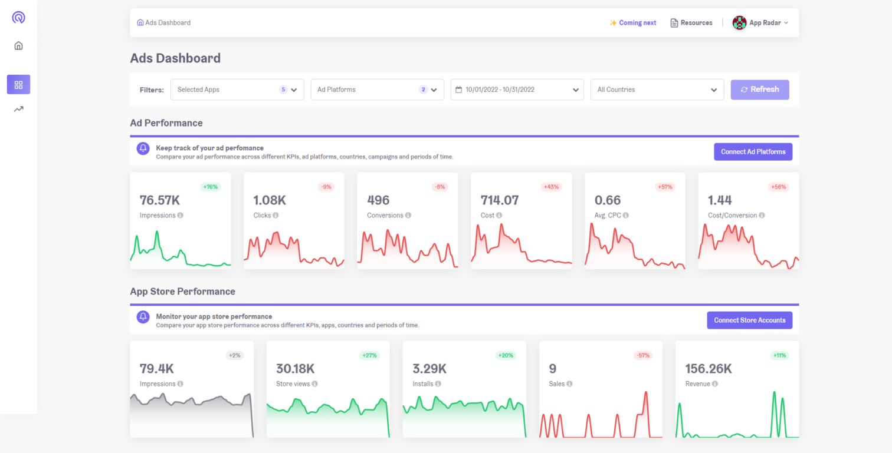Open the Resources link

691,23
